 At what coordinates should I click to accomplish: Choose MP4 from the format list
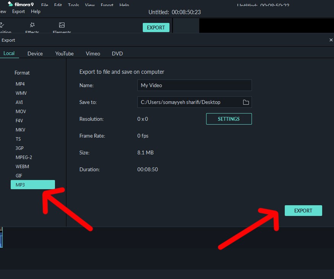coord(20,84)
